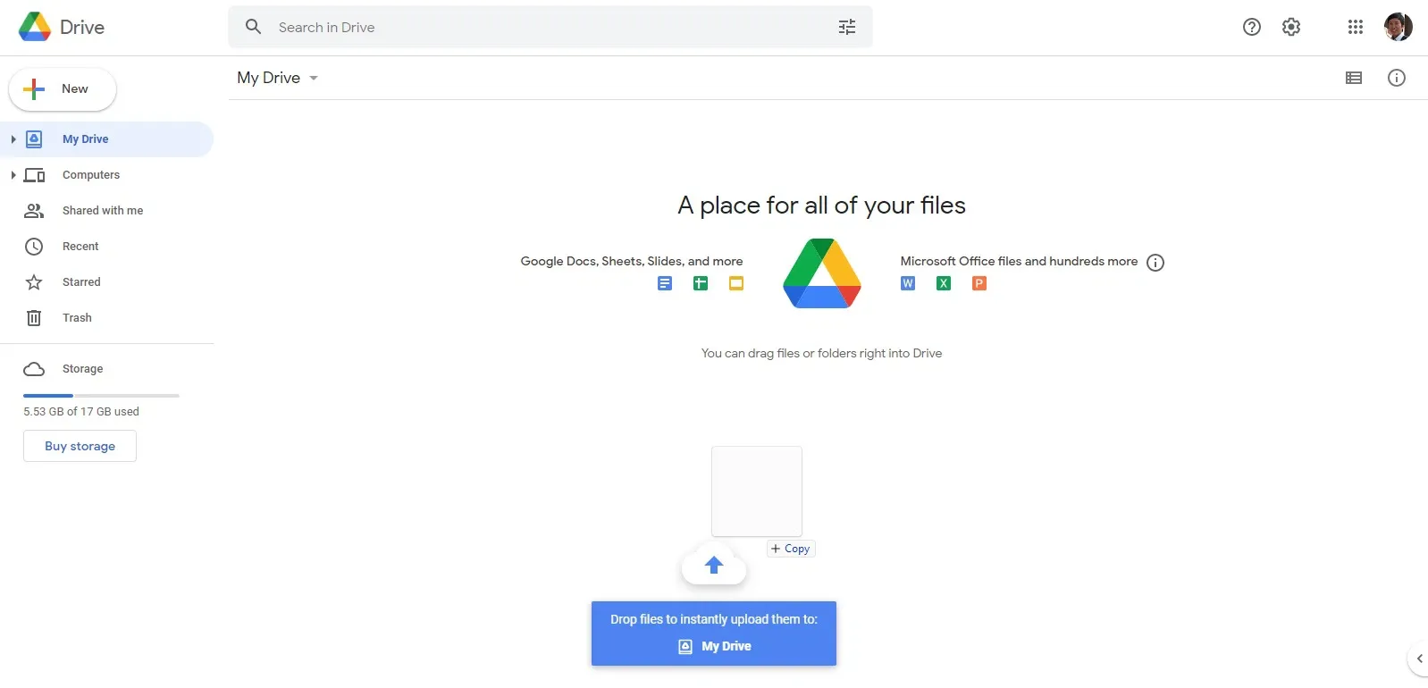Viewport: 1428px width, 688px height.
Task: Click the Google Slides yellow icon
Action: click(x=736, y=283)
